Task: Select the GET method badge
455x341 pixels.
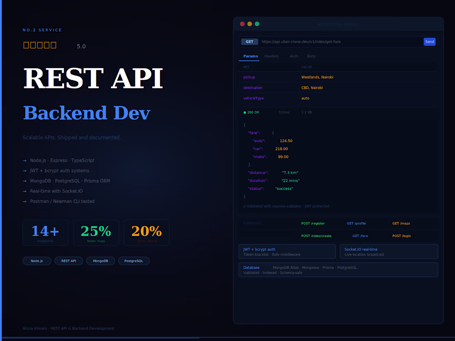Action: click(249, 42)
